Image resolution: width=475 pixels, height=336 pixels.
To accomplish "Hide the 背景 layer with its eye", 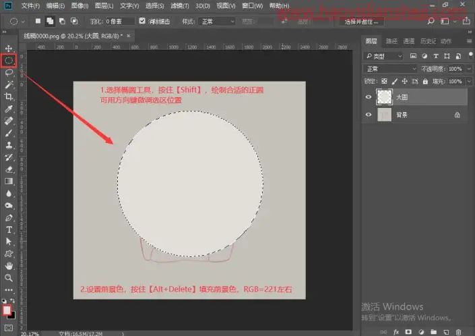I will coord(369,115).
